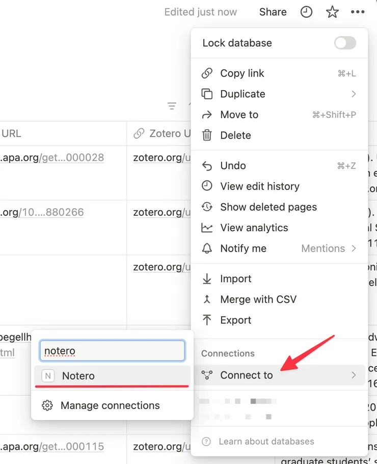Choose Export in the menu
377x464 pixels.
click(x=235, y=320)
